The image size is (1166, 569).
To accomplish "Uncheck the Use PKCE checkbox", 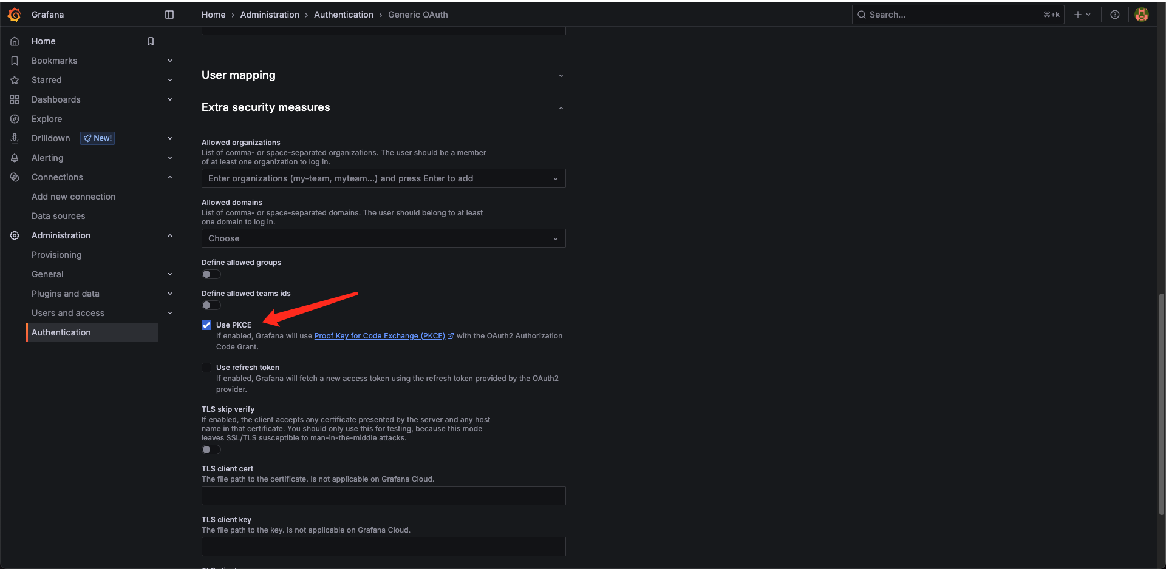I will click(x=206, y=325).
